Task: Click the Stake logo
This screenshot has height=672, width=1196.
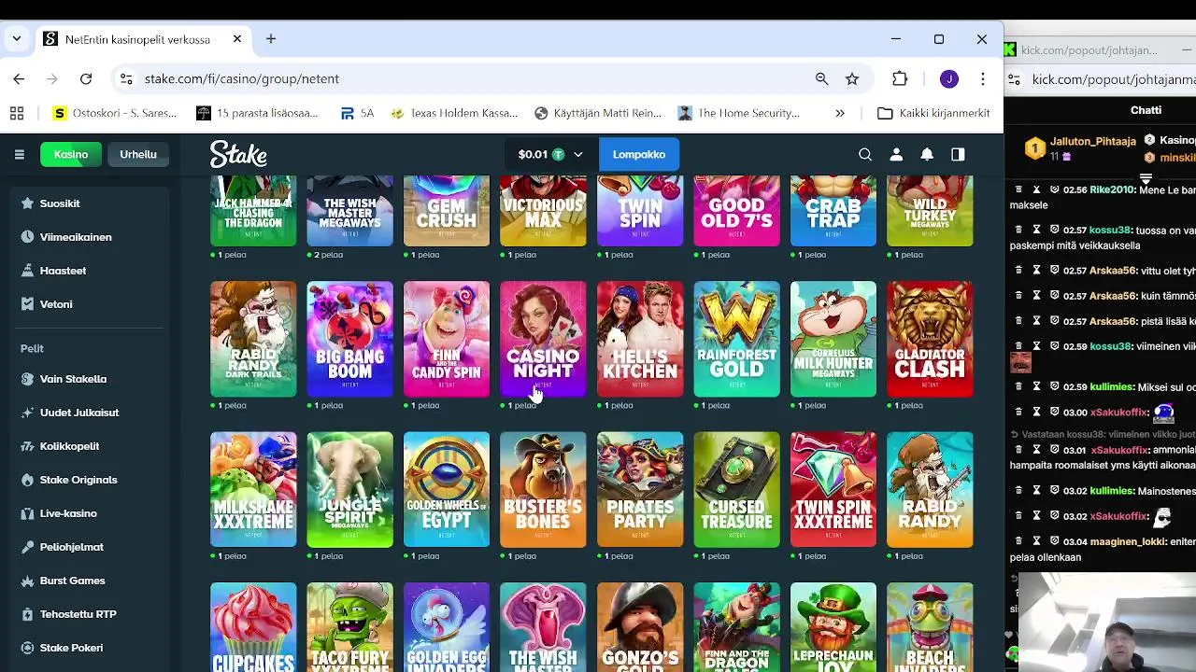Action: 238,154
